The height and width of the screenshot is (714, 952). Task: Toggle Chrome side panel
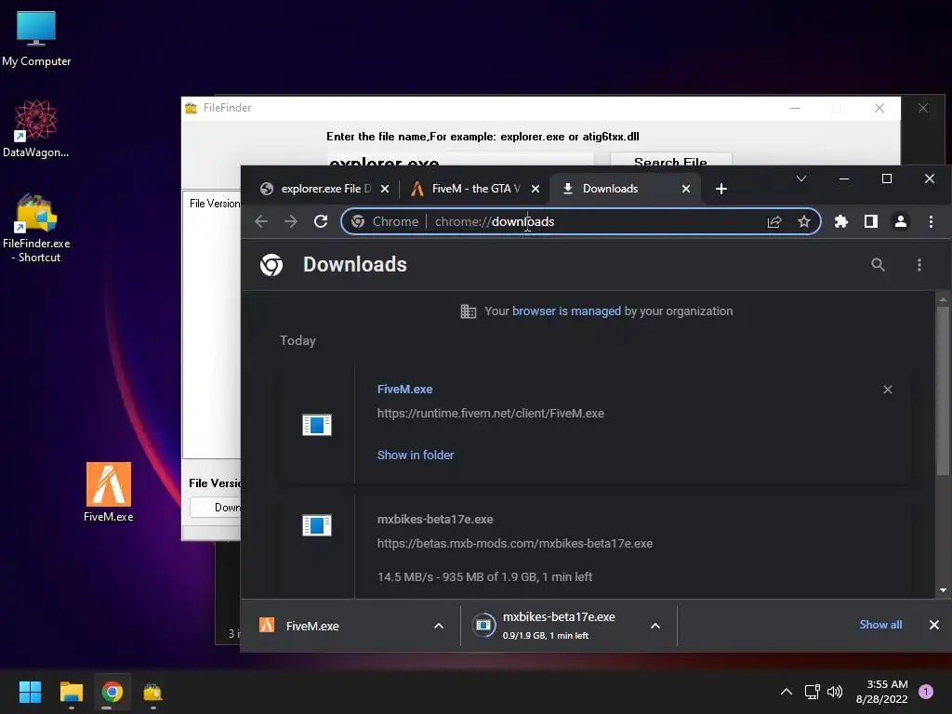pyautogui.click(x=870, y=221)
